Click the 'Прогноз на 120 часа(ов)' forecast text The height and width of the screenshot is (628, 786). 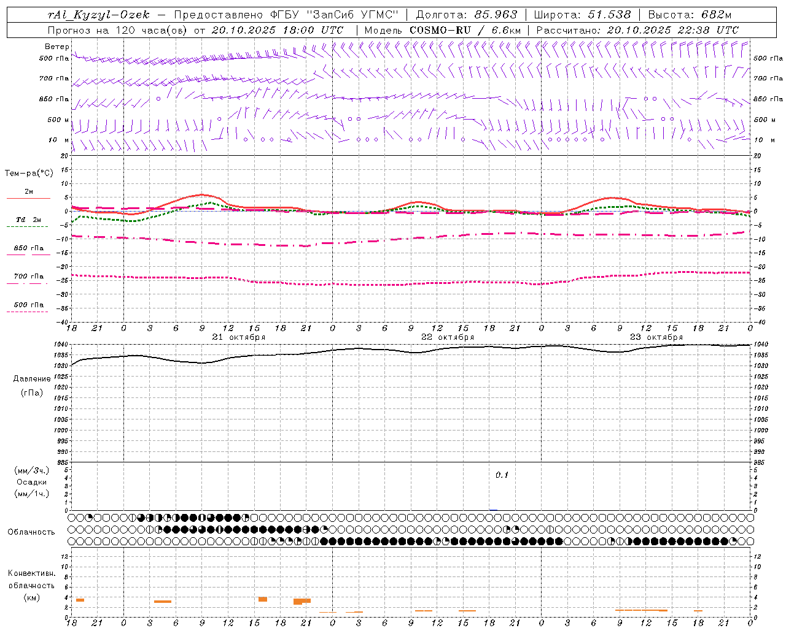[119, 30]
